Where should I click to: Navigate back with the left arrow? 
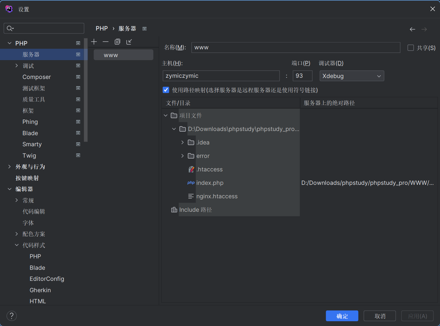tap(412, 29)
